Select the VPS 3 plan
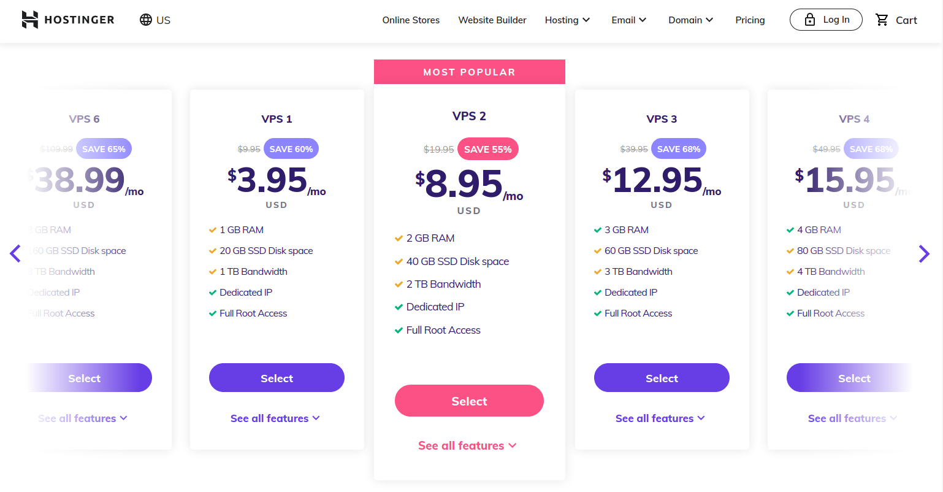This screenshot has height=492, width=943. [662, 378]
